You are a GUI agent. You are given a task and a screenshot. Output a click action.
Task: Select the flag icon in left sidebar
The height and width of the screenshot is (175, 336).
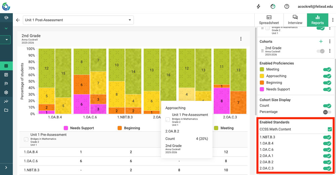click(x=6, y=83)
